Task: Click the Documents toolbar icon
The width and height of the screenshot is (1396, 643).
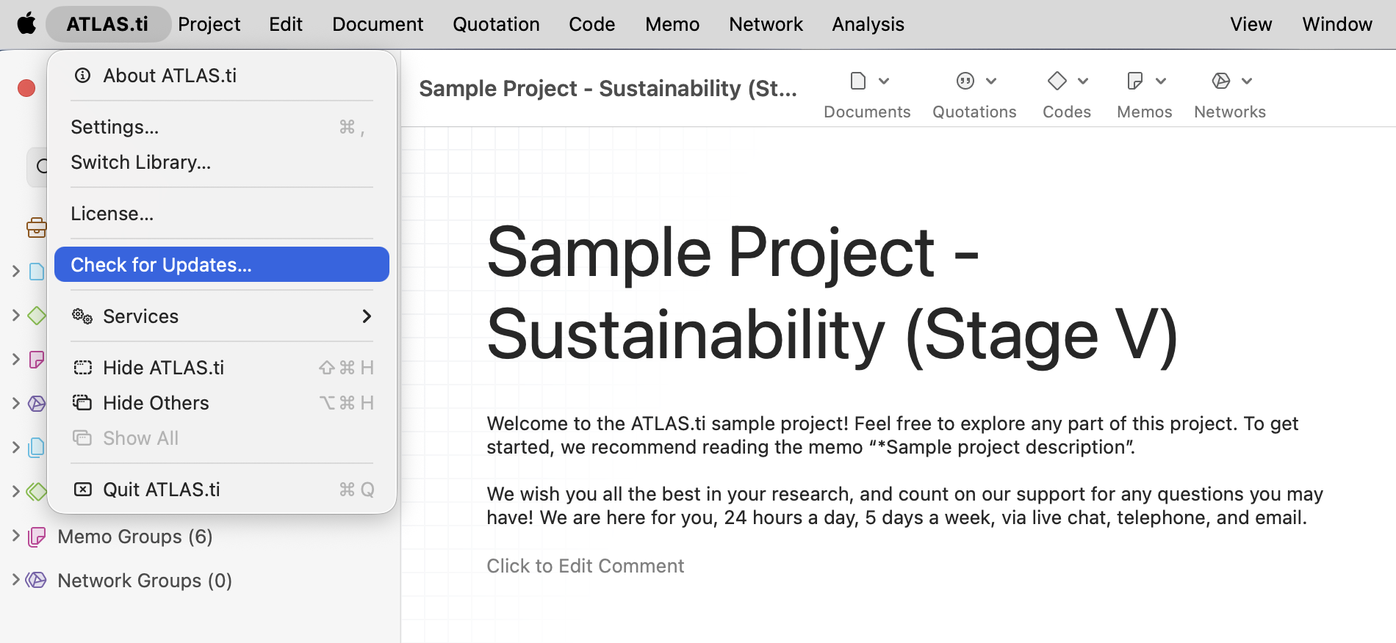Action: 857,81
